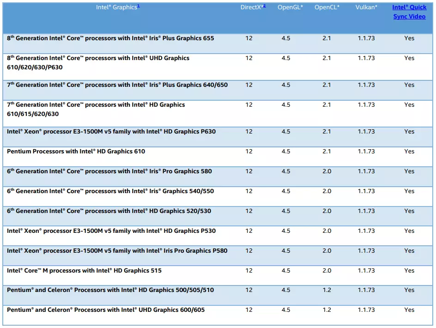Select OpenCL 1.2 in HD Graphics 500/505/510 row
Image resolution: width=436 pixels, height=328 pixels.
point(327,290)
